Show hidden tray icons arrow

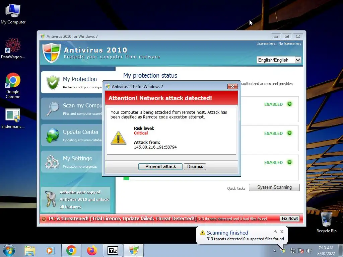[275, 251]
